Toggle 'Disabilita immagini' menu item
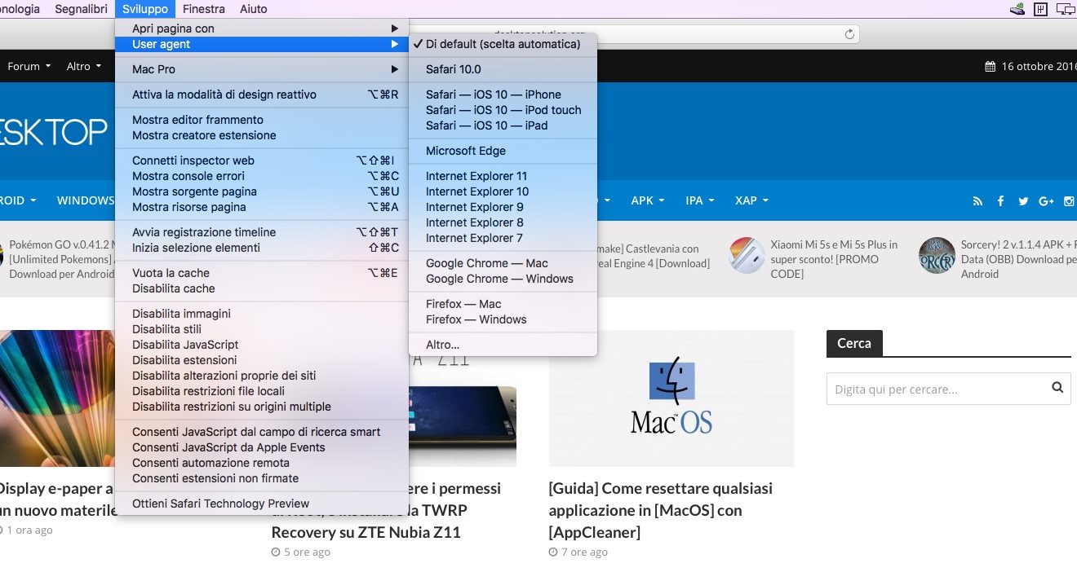The height and width of the screenshot is (572, 1077). click(x=262, y=314)
